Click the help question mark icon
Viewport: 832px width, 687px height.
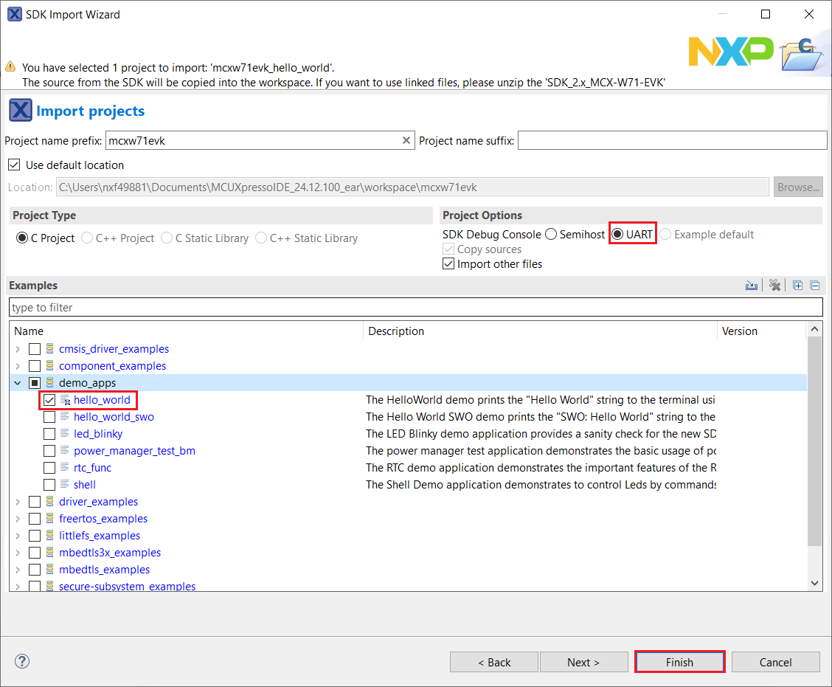click(22, 661)
